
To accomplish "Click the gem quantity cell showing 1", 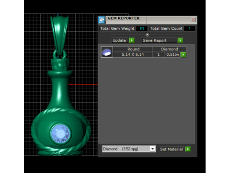I will (159, 55).
